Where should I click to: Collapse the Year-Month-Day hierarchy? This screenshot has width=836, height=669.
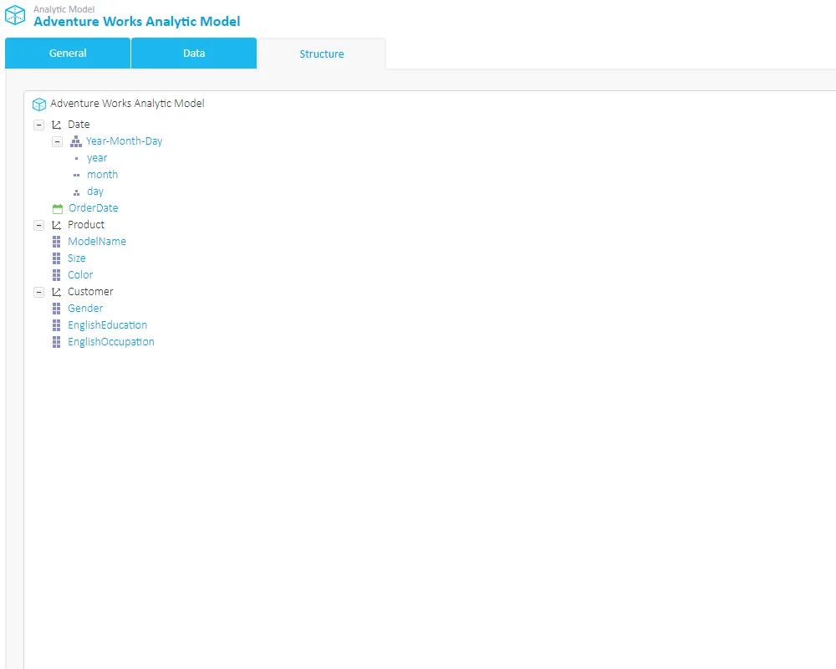click(57, 141)
